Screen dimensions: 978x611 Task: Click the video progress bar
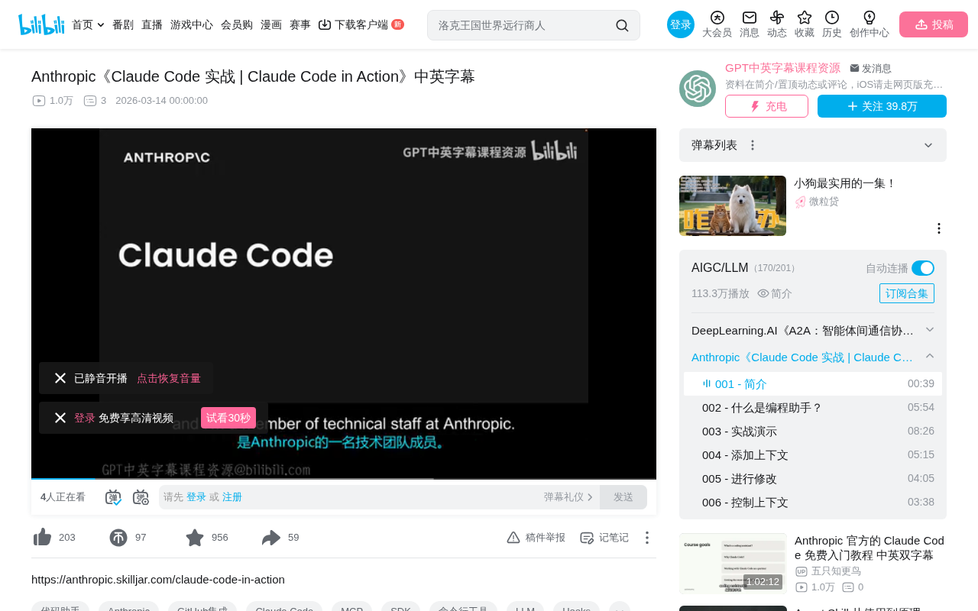344,478
